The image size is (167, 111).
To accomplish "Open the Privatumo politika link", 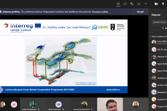I will point(100,12).
